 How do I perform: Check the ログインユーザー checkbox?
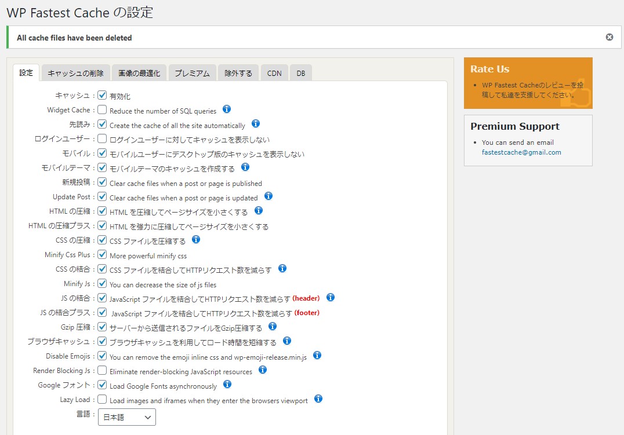[102, 138]
